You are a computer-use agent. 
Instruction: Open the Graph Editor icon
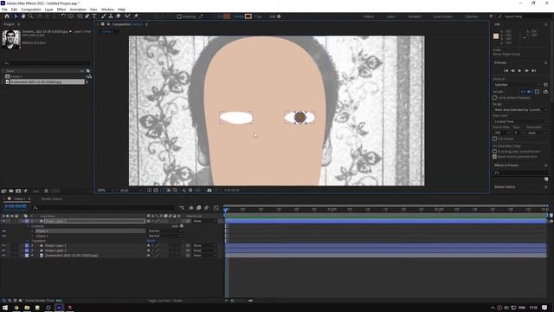(216, 208)
